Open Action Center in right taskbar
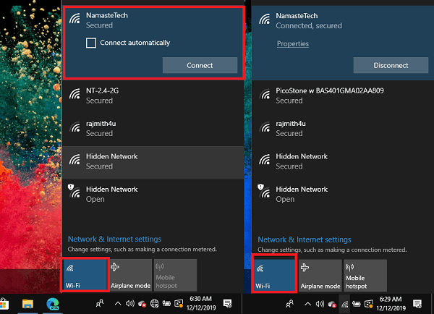Screen dimensions: 434x314 pos(417,305)
